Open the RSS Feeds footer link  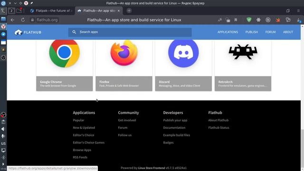click(80, 157)
